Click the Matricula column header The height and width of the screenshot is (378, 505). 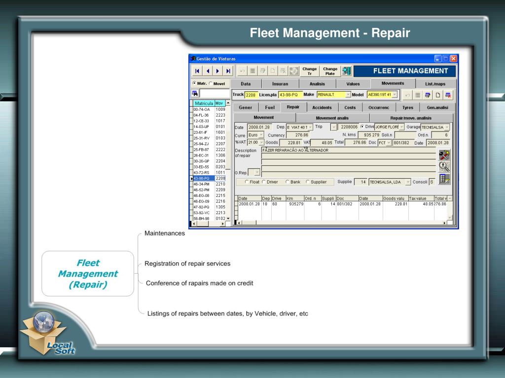(204, 103)
